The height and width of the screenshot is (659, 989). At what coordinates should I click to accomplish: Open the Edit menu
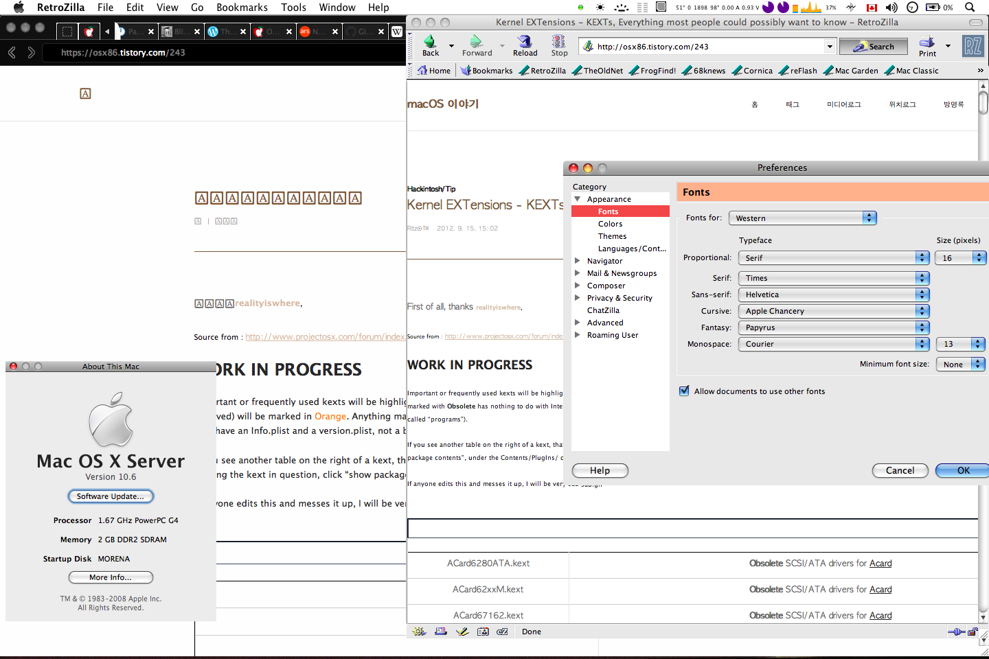pos(135,8)
